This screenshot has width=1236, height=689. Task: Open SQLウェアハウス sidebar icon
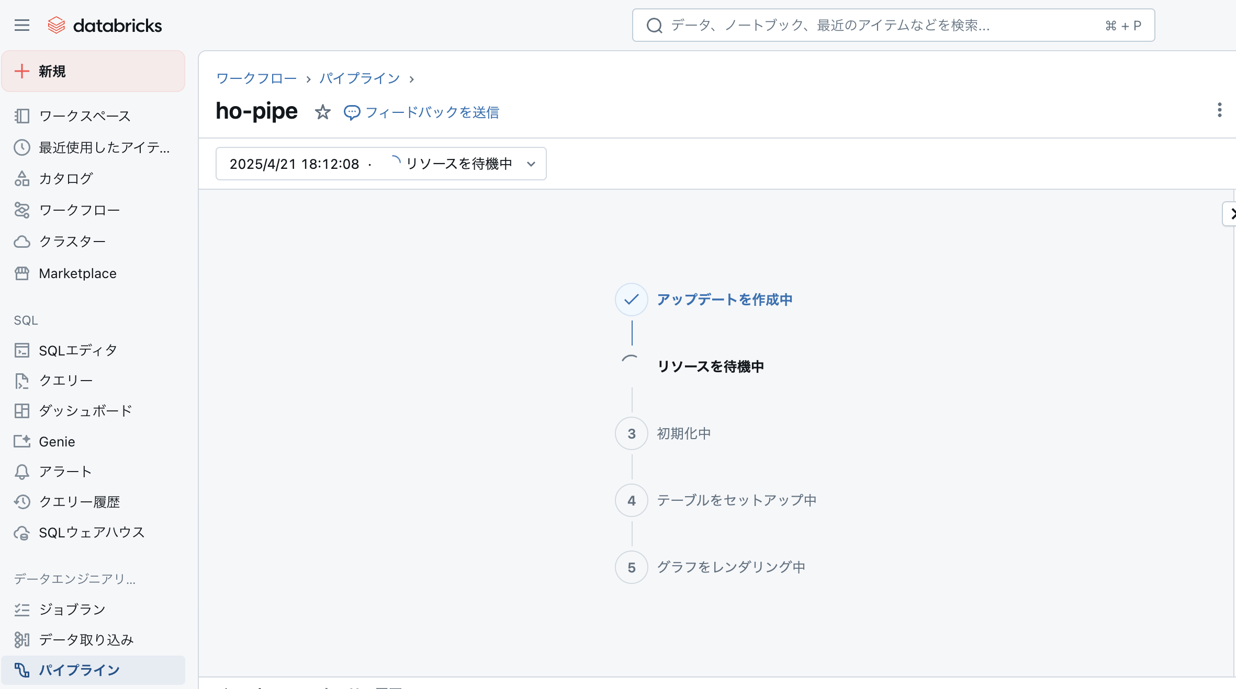[22, 533]
